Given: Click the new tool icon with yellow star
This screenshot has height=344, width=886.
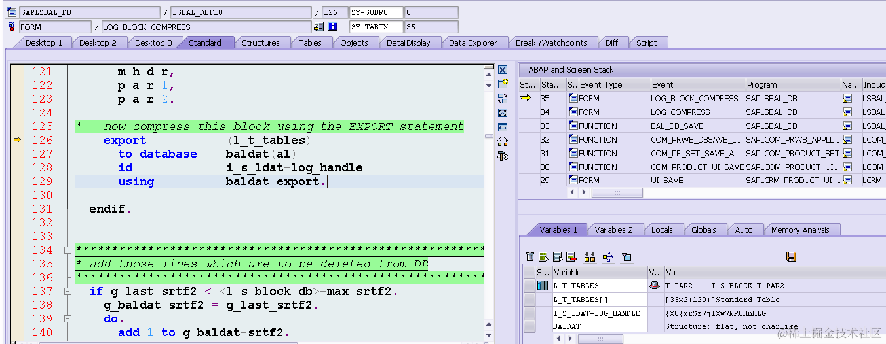Looking at the screenshot, I should [x=503, y=84].
